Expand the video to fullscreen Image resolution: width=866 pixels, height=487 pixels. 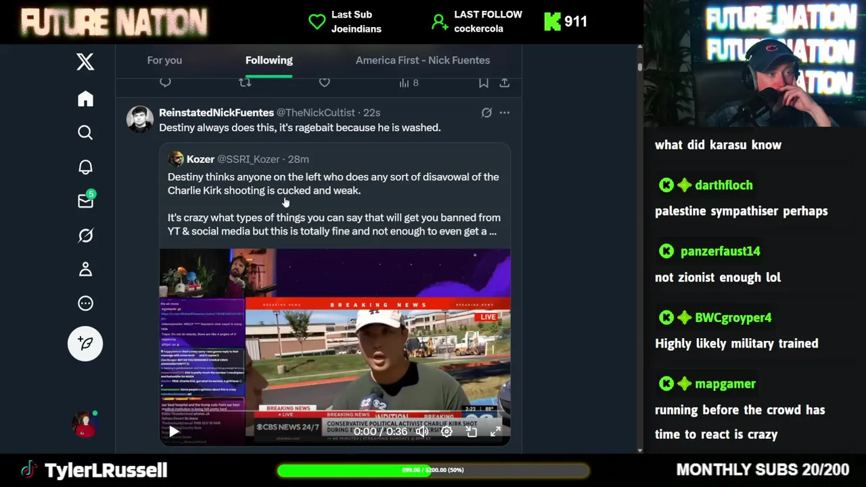[x=496, y=432]
